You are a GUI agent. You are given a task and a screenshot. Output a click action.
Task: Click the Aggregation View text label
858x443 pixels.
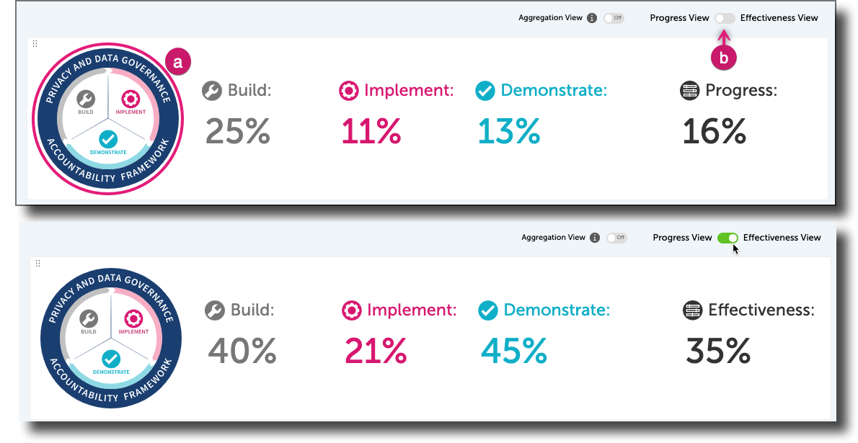[552, 17]
